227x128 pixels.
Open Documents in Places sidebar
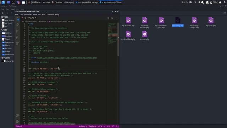[8, 42]
